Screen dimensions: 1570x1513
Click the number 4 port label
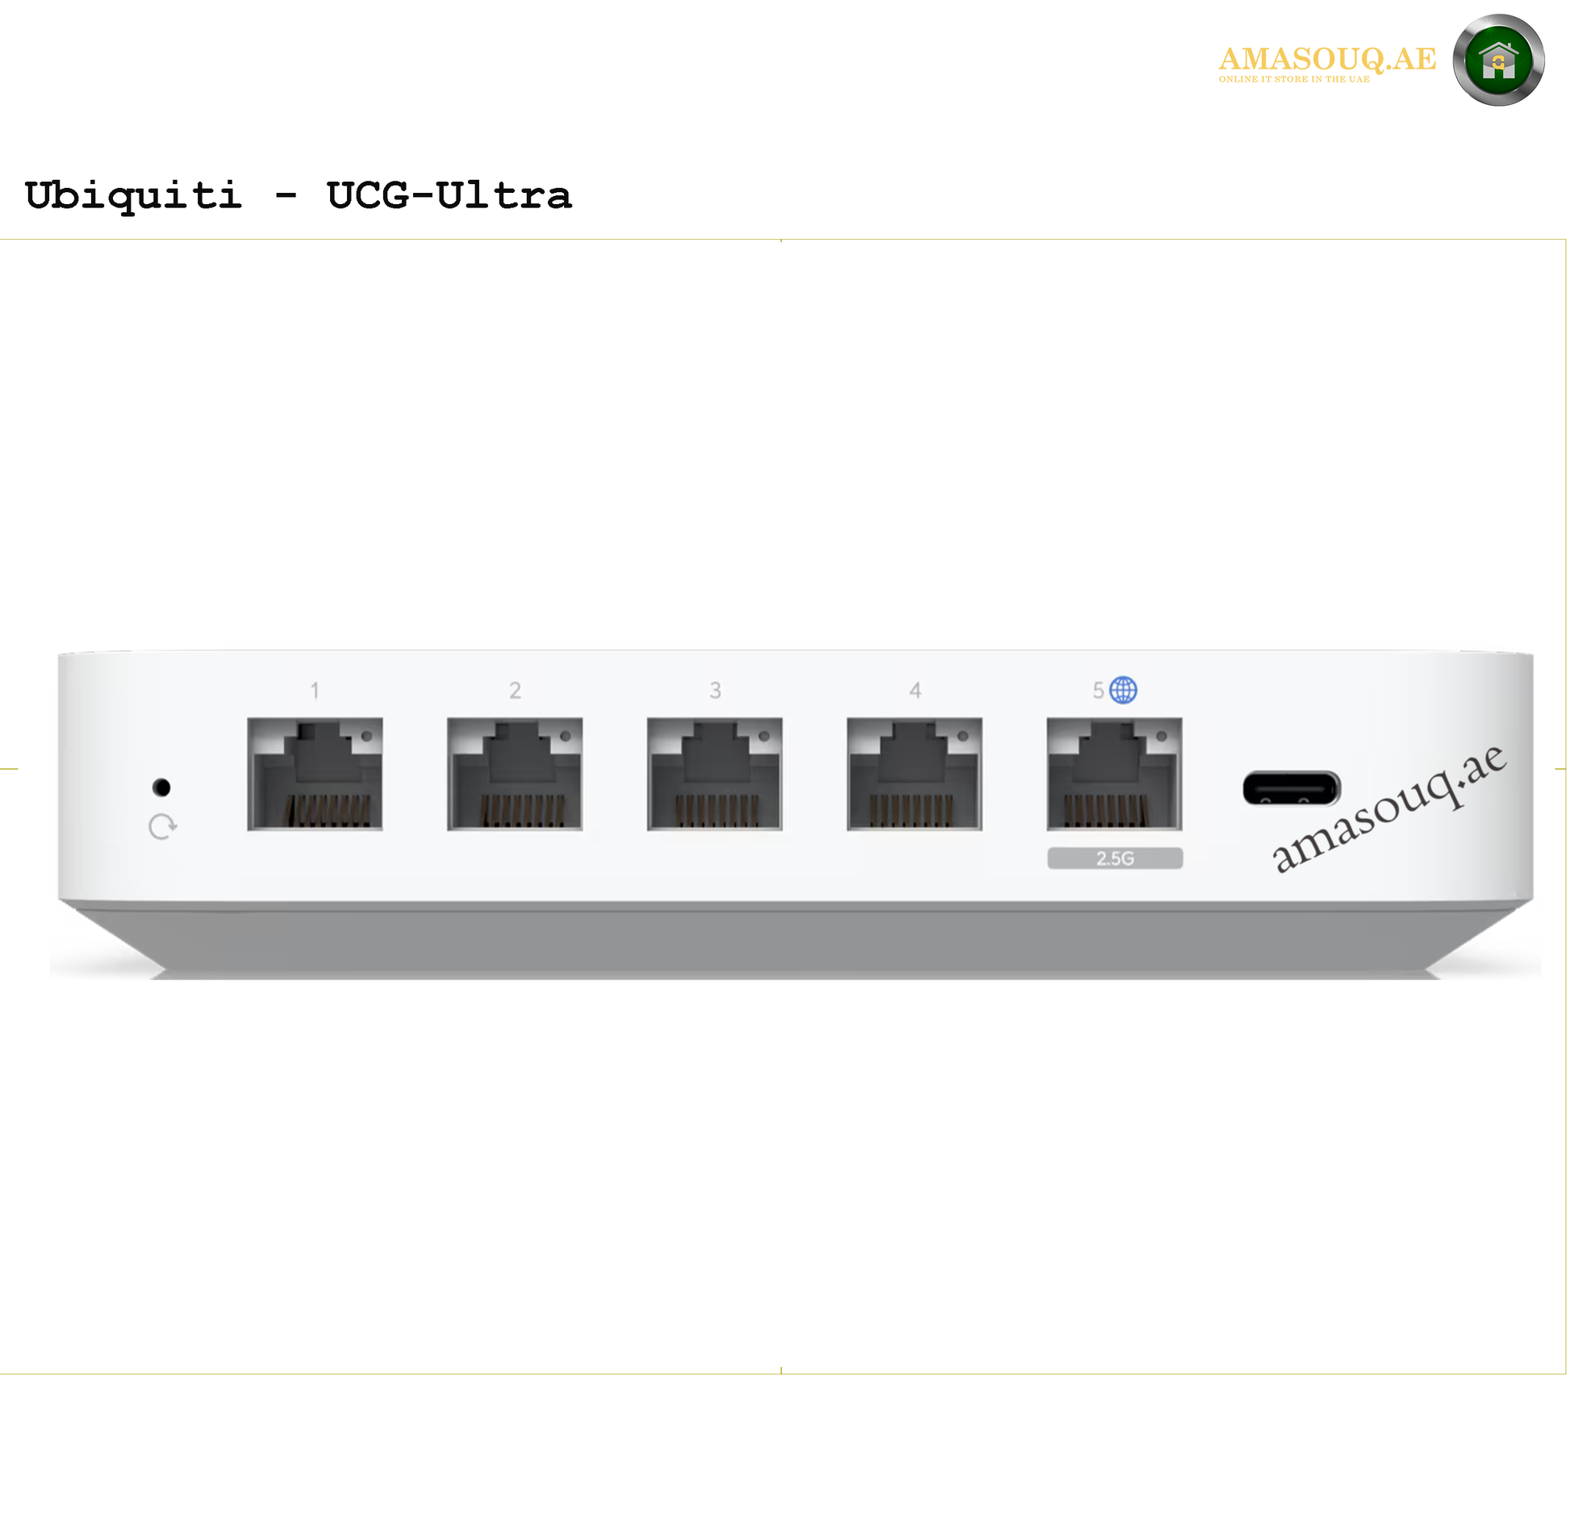pyautogui.click(x=915, y=691)
